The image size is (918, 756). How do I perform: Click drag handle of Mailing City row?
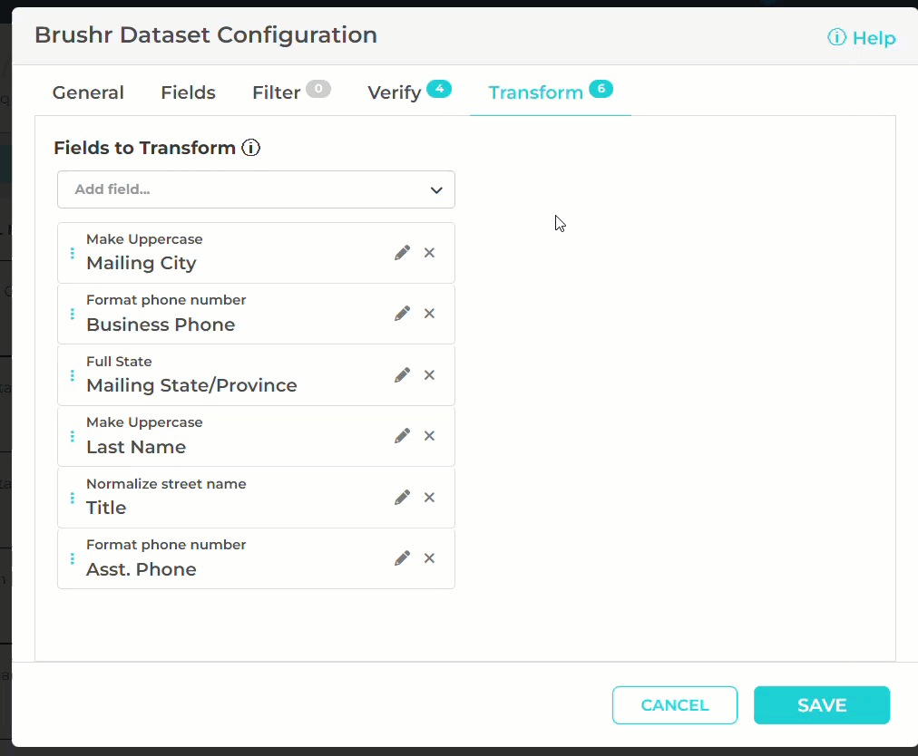pos(73,253)
